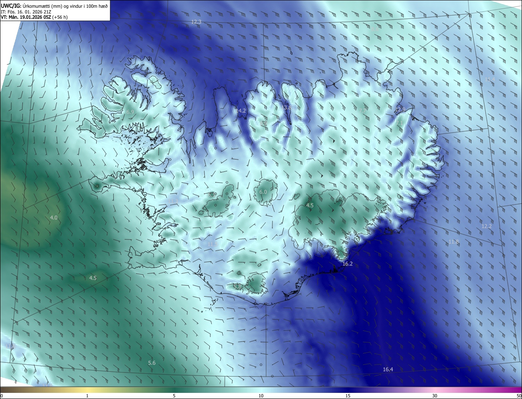Viewport: 522px width, 399px height.
Task: Click the 7.7 value in northeast Iceland
Action: [x=362, y=110]
